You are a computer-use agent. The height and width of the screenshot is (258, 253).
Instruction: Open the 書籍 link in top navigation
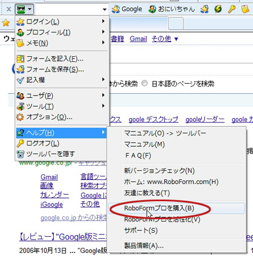click(x=118, y=39)
